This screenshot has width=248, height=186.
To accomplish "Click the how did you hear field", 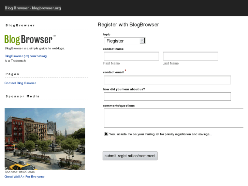I will pos(167,96).
